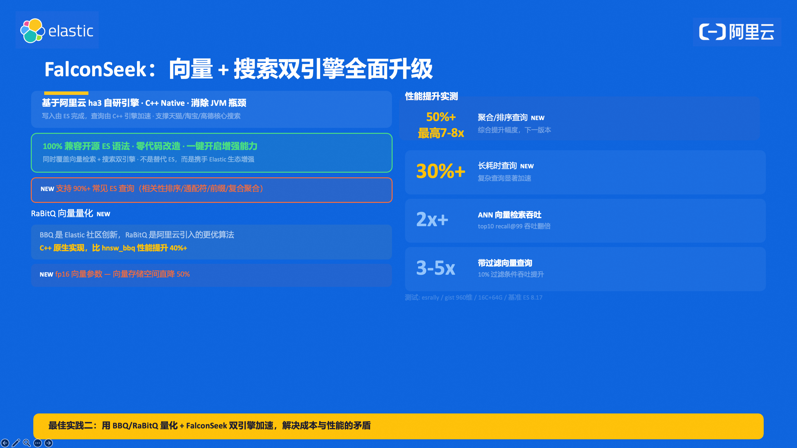The image size is (797, 448).
Task: Click the 'RaBitQ 向量量化' heading
Action: coord(62,213)
